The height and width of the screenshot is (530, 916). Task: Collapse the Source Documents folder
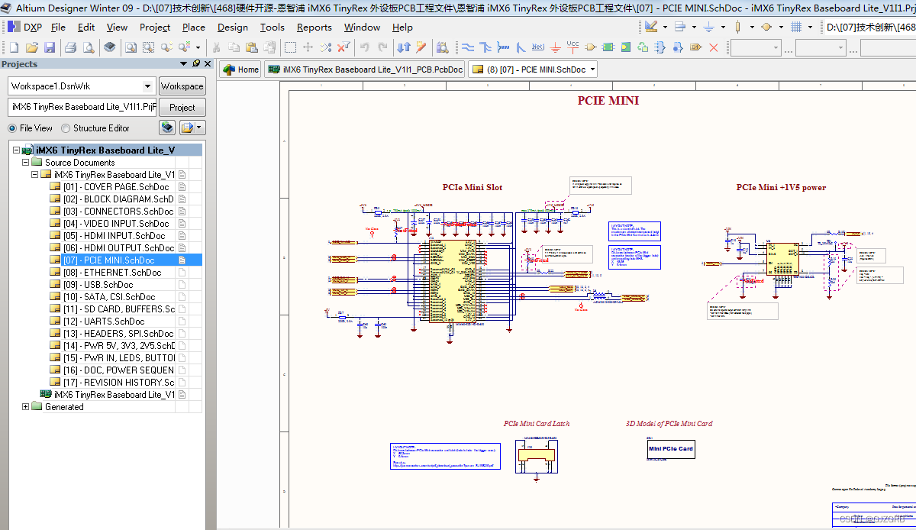pyautogui.click(x=25, y=162)
